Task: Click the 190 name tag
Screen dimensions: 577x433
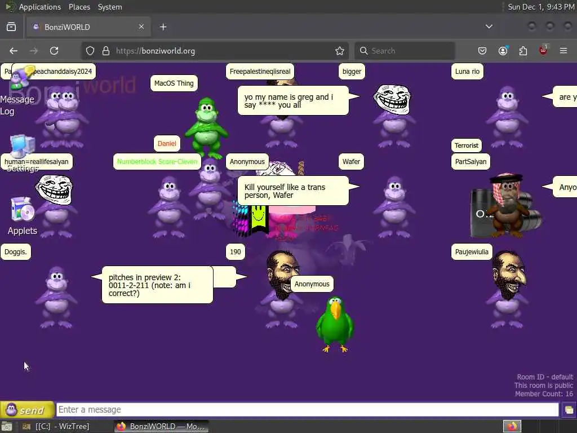Action: click(x=236, y=252)
